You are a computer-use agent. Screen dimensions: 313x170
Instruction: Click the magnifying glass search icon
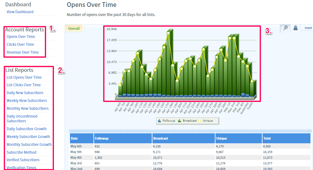pos(285,28)
